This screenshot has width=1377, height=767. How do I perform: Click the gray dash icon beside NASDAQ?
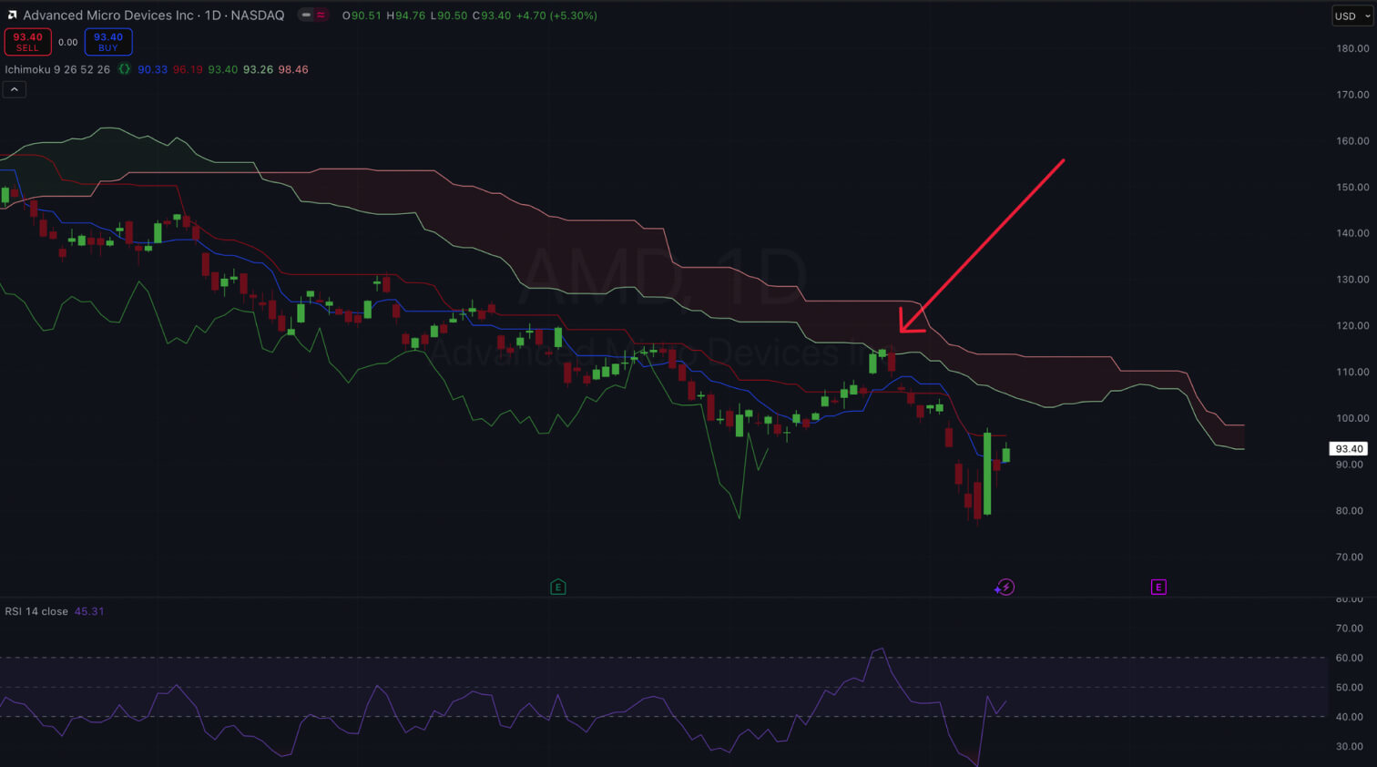[x=306, y=15]
